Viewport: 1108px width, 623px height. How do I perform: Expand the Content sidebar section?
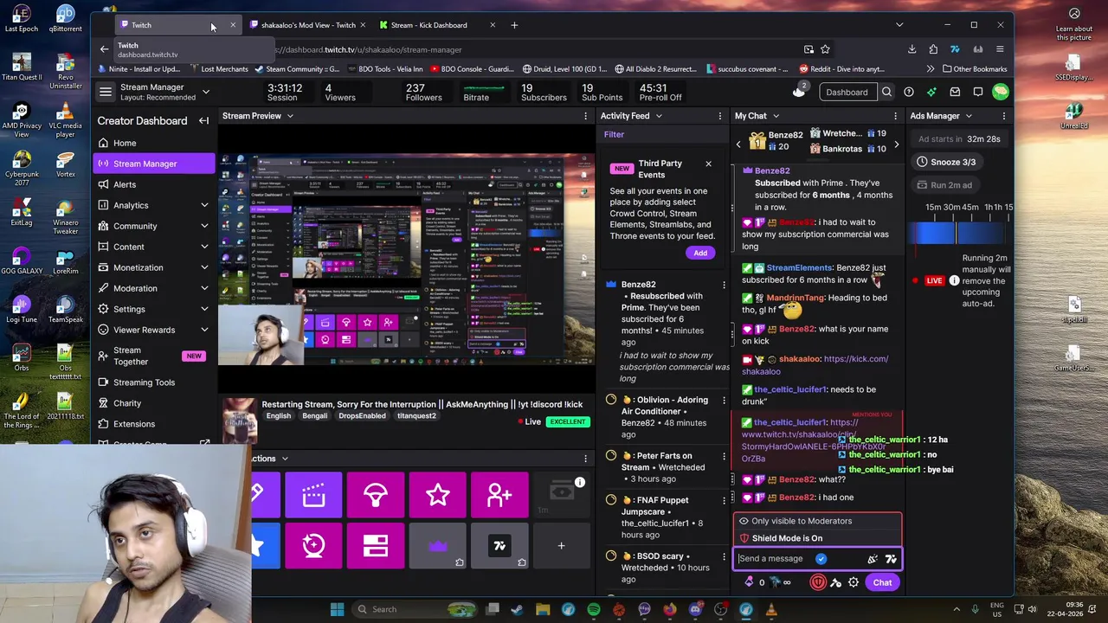tap(204, 247)
